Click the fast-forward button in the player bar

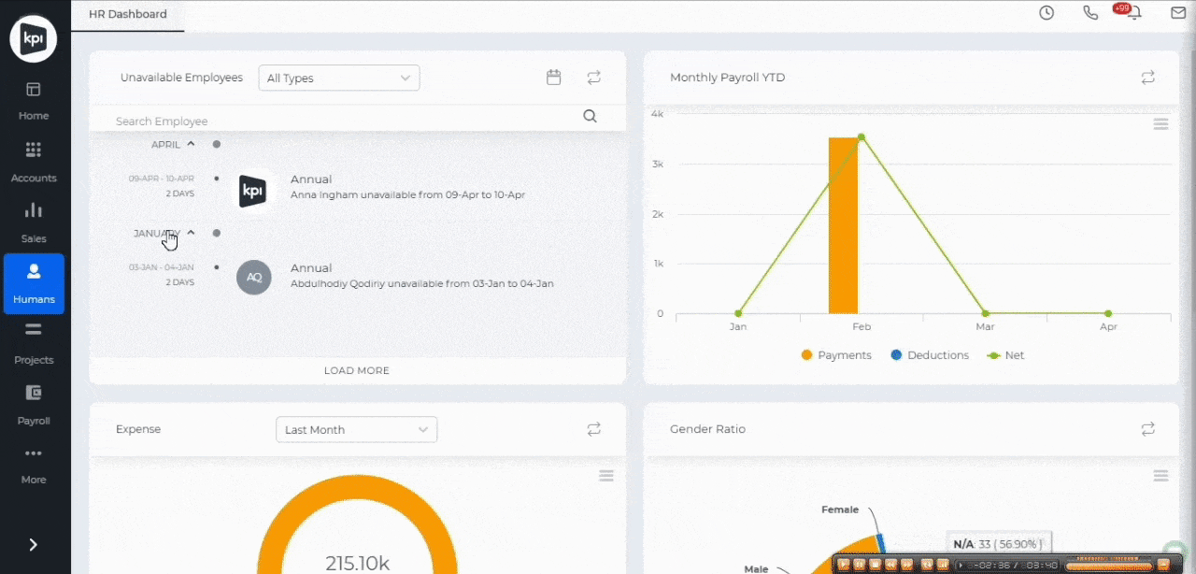[907, 564]
